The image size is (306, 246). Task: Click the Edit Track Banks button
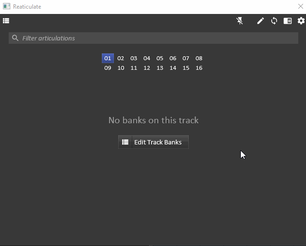153,142
